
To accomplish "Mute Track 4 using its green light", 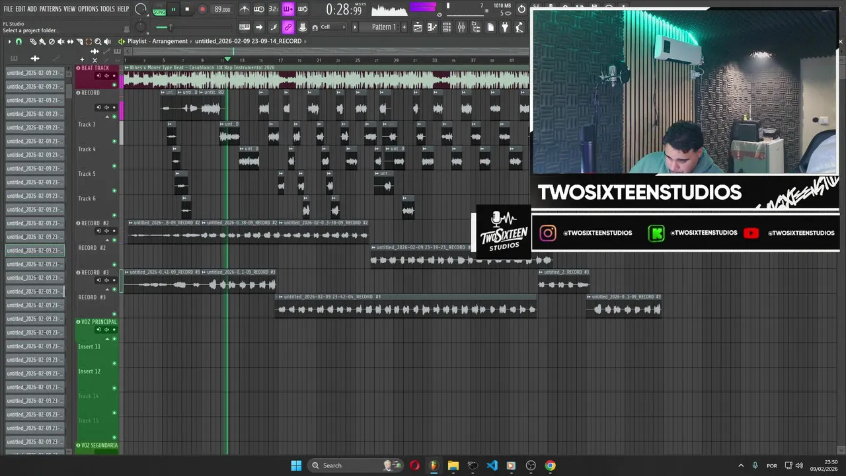I will 114,166.
